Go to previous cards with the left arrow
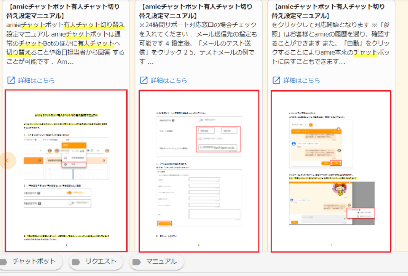This screenshot has height=276, width=408. tap(7, 161)
